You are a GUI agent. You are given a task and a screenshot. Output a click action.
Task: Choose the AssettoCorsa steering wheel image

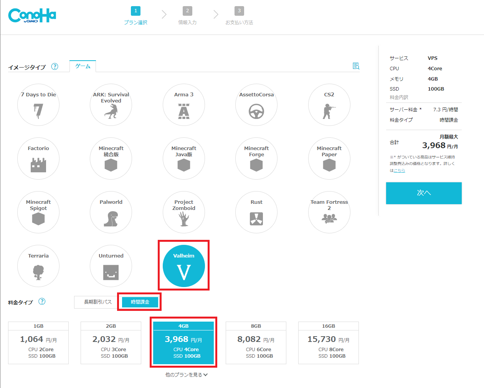tap(256, 105)
